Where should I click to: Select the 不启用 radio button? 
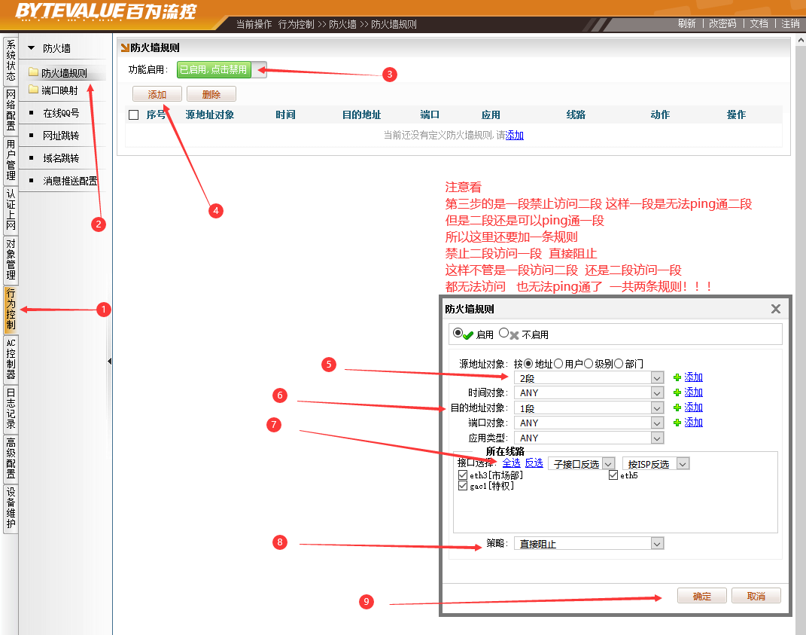tap(504, 333)
